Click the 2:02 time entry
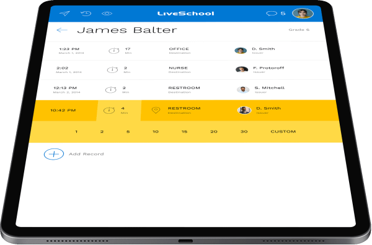 (x=63, y=68)
